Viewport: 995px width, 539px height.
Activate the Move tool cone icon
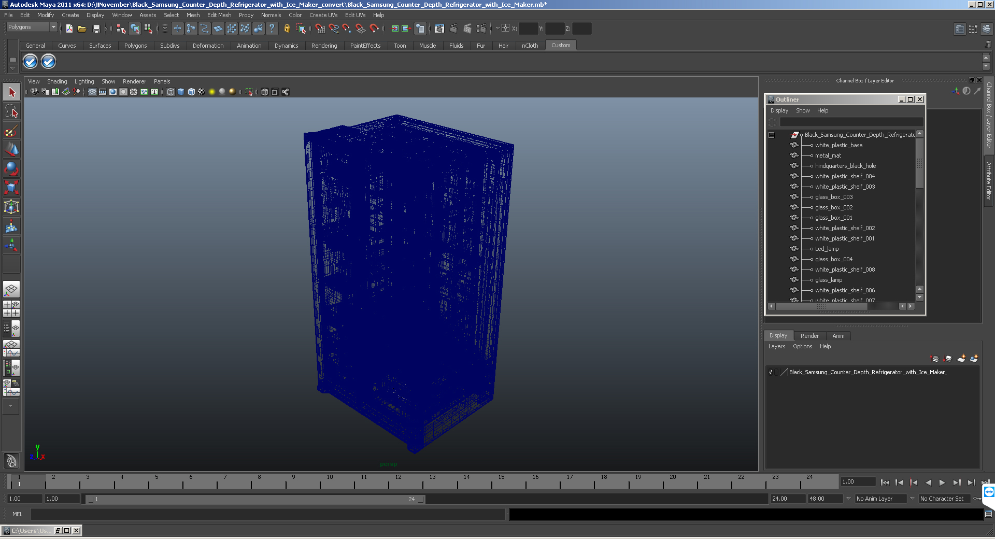point(11,149)
